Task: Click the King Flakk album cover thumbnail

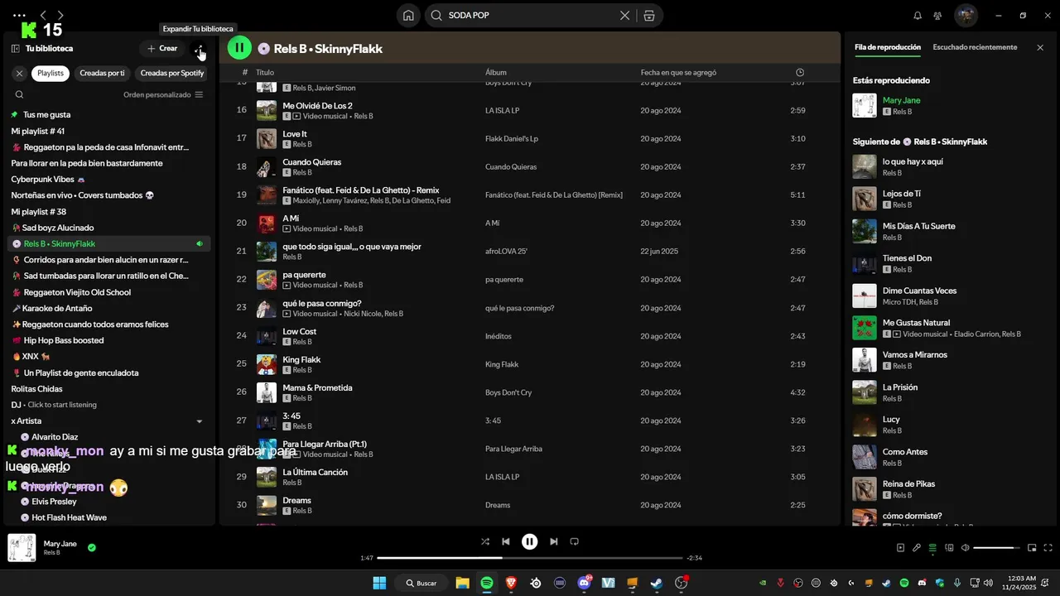Action: point(267,364)
